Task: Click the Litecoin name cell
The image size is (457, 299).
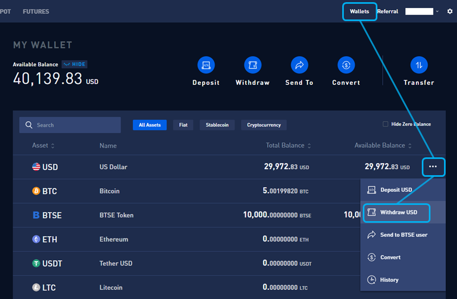Action: [111, 288]
